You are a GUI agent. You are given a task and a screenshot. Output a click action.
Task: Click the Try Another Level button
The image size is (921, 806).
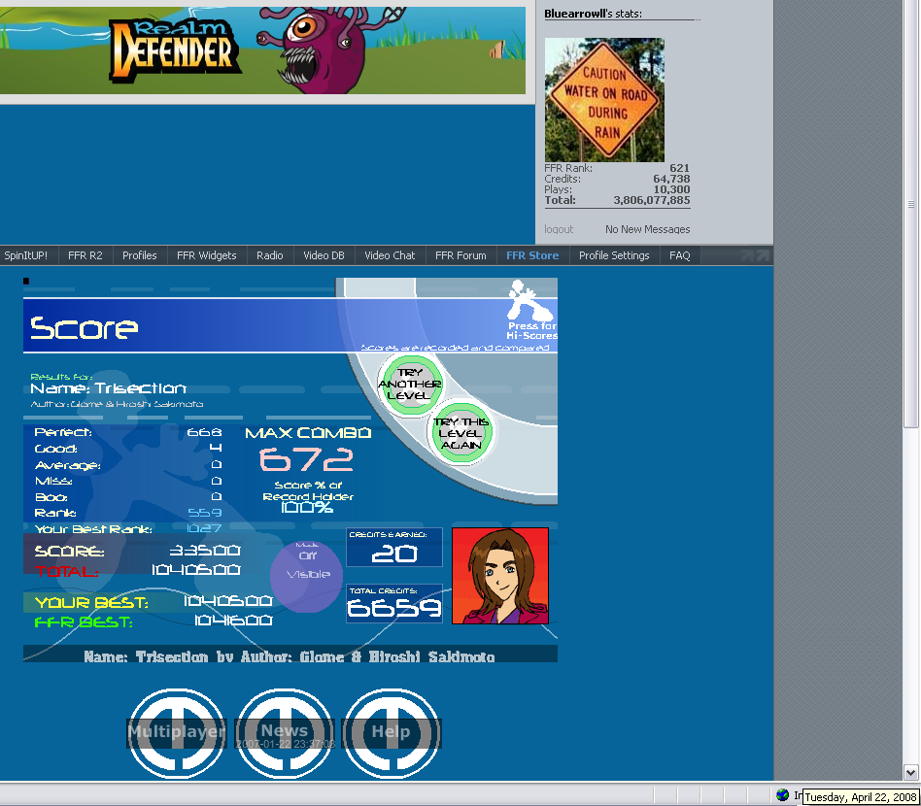tap(409, 385)
